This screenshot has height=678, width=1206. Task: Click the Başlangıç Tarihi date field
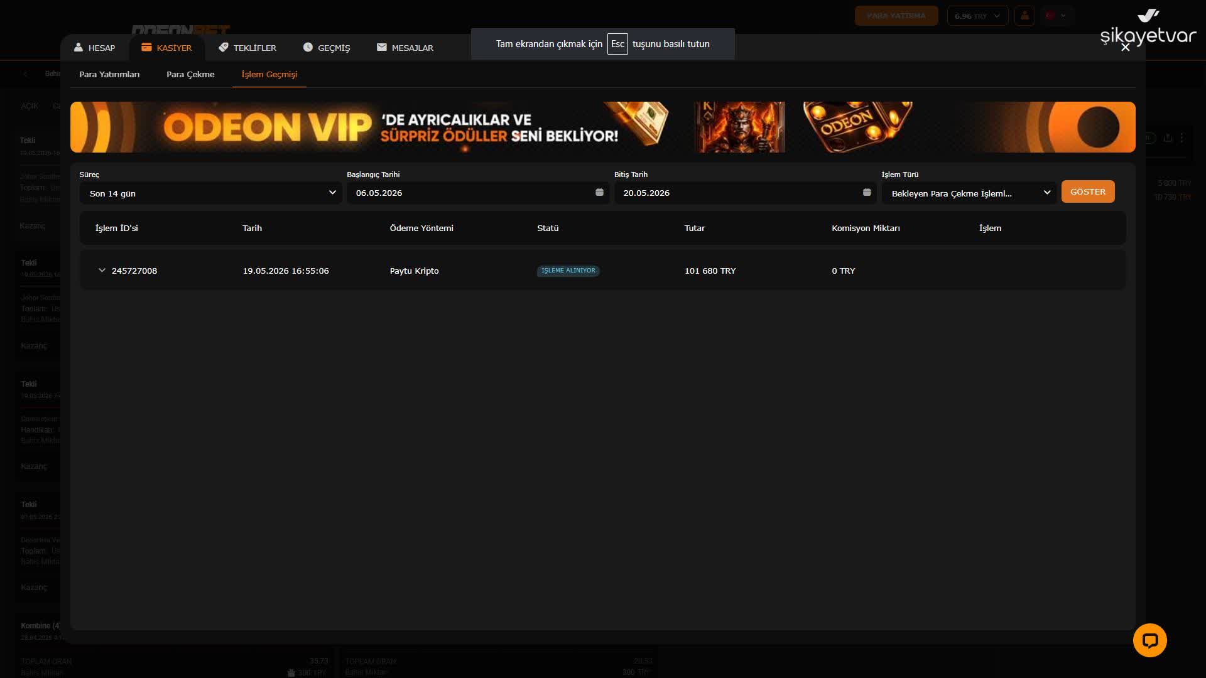point(478,193)
